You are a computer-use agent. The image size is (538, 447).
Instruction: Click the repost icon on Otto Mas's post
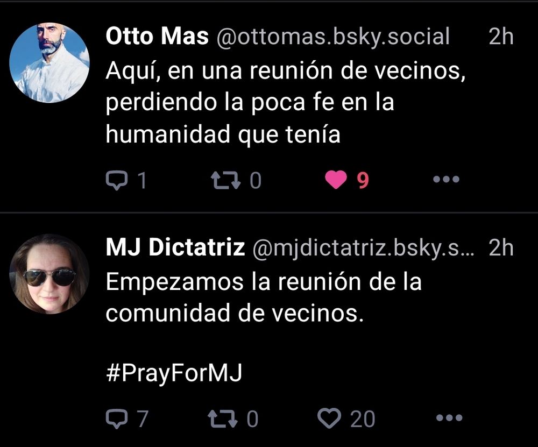pyautogui.click(x=226, y=179)
